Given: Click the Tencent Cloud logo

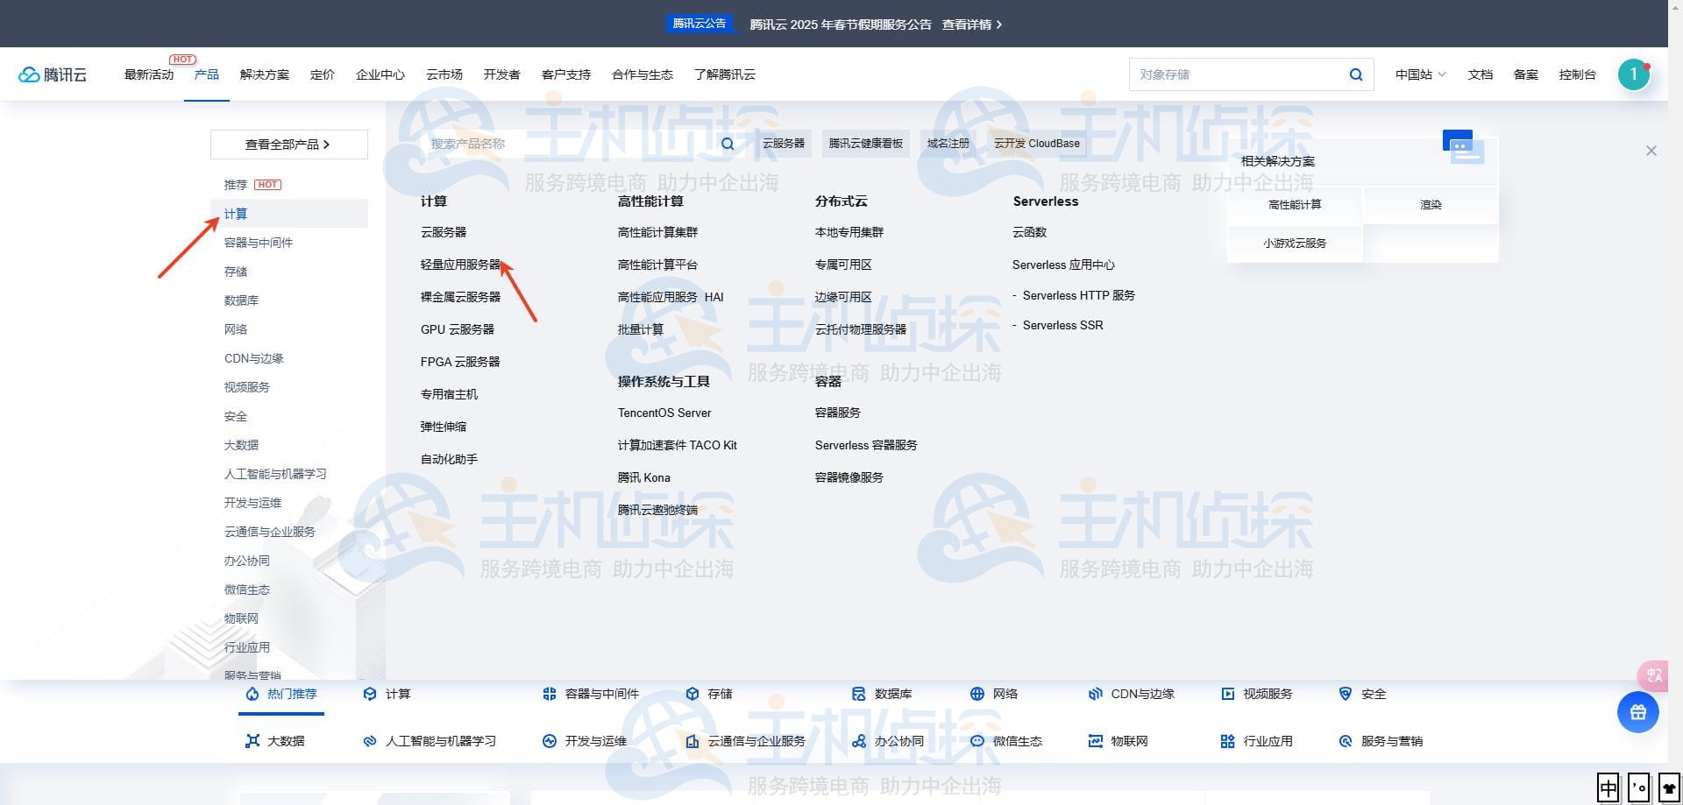Looking at the screenshot, I should point(53,74).
